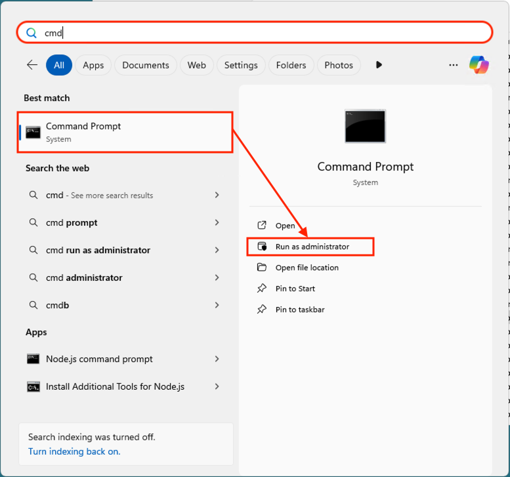510x477 pixels.
Task: Switch to the Settings filter tab
Action: pyautogui.click(x=241, y=65)
